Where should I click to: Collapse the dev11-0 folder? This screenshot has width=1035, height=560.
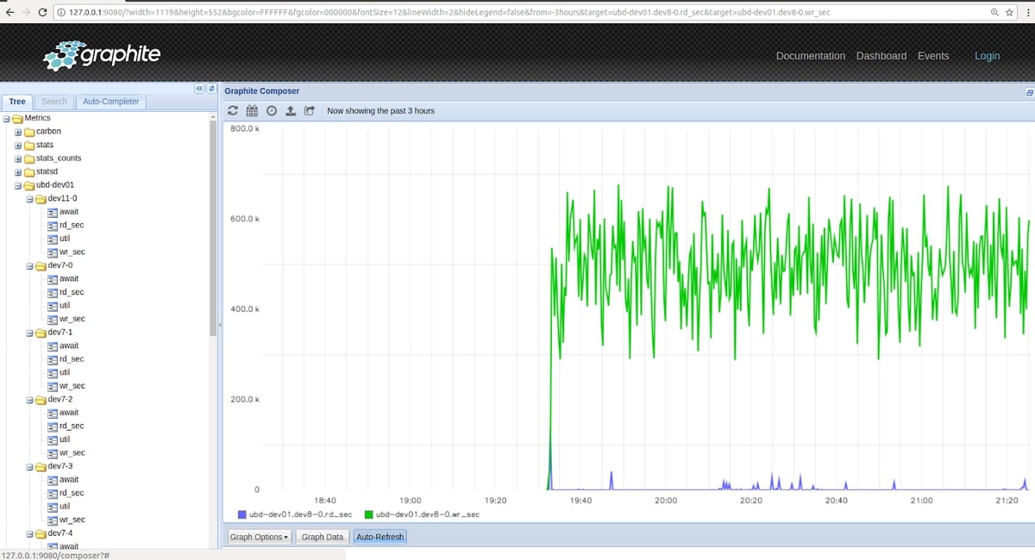click(x=30, y=199)
